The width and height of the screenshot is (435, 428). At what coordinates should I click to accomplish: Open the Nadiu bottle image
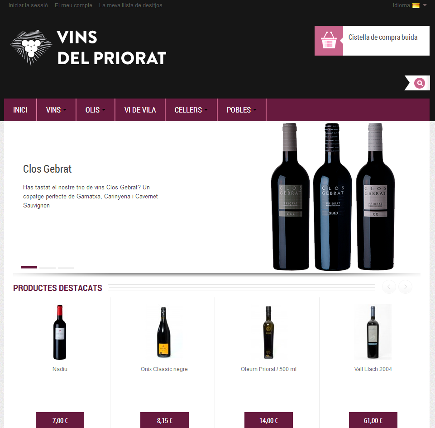(60, 332)
